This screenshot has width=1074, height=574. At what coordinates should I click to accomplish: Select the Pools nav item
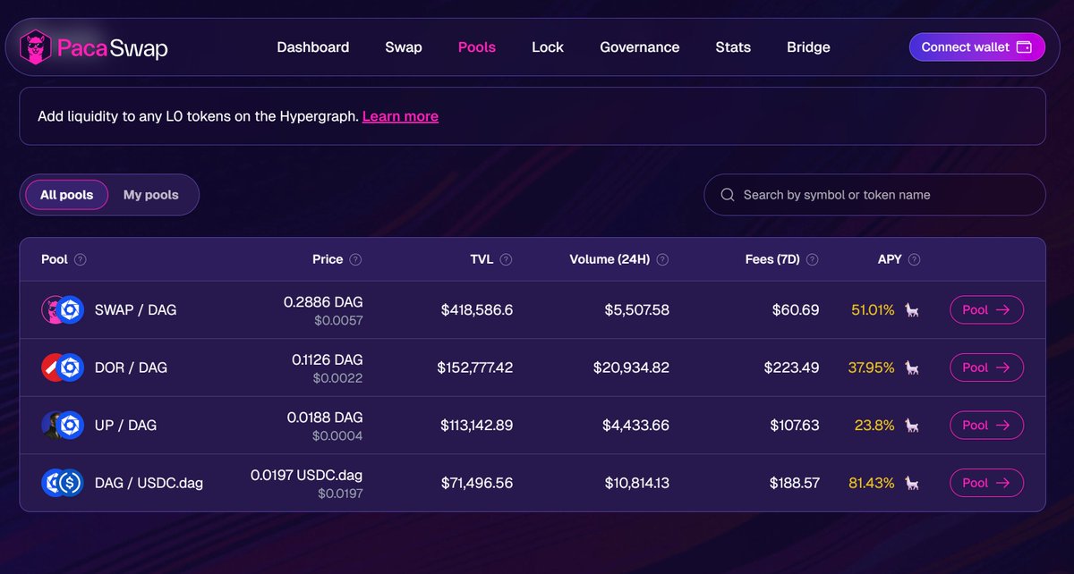click(x=477, y=46)
